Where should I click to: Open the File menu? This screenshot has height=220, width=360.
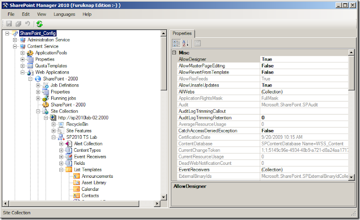[11, 14]
